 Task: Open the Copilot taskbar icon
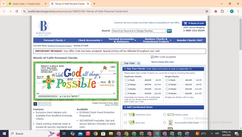(x=73, y=134)
